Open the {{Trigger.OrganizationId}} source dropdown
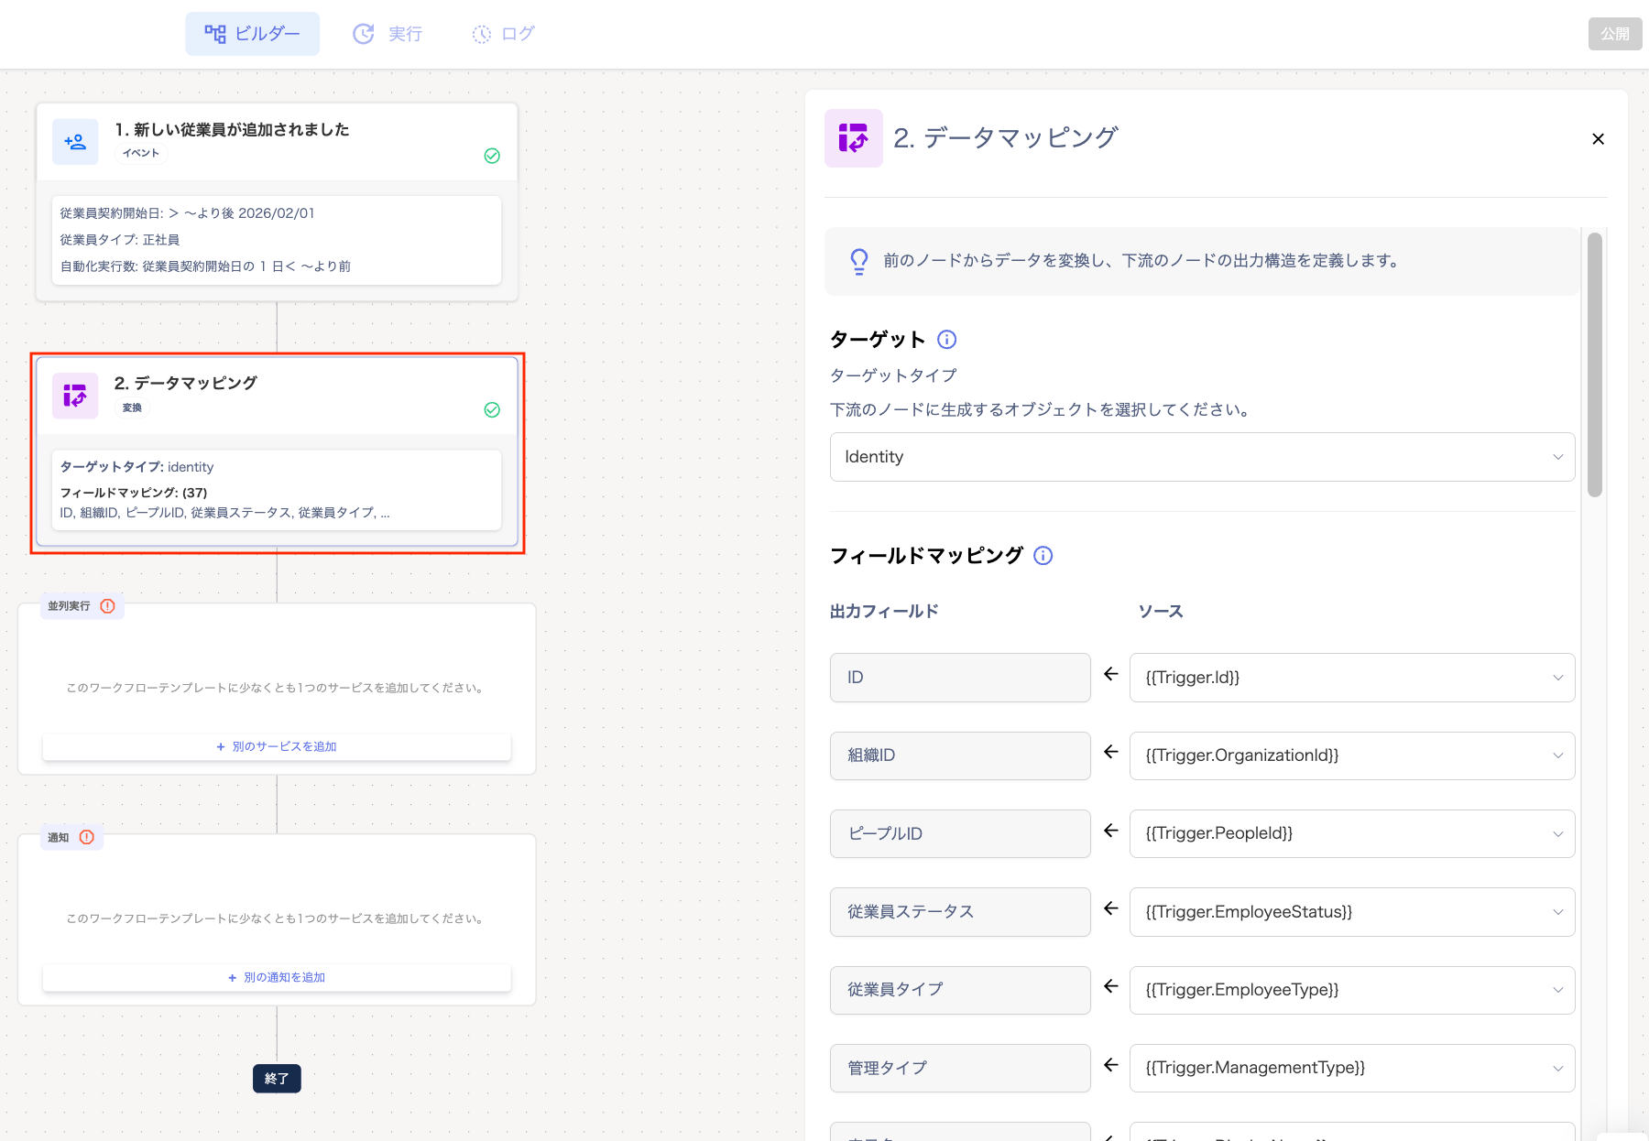Viewport: 1649px width, 1141px height. click(1352, 755)
